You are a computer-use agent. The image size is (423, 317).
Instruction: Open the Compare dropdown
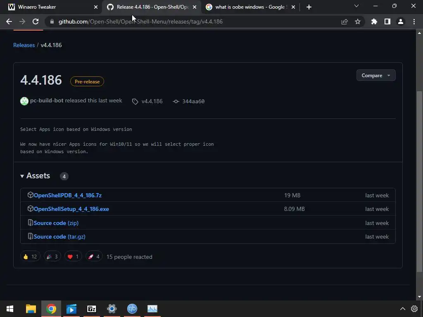[376, 76]
